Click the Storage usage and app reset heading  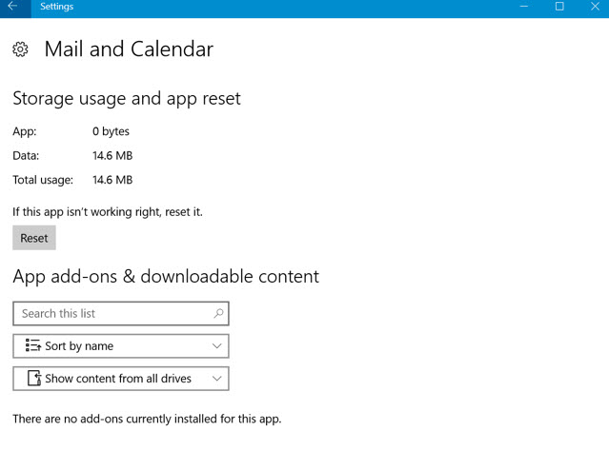click(127, 99)
